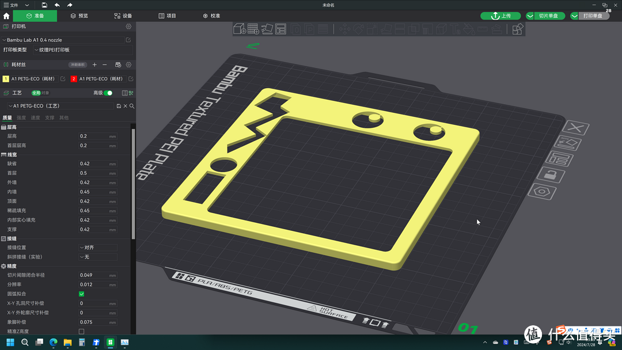Click the compare presets icon
The width and height of the screenshot is (622, 350).
click(131, 93)
